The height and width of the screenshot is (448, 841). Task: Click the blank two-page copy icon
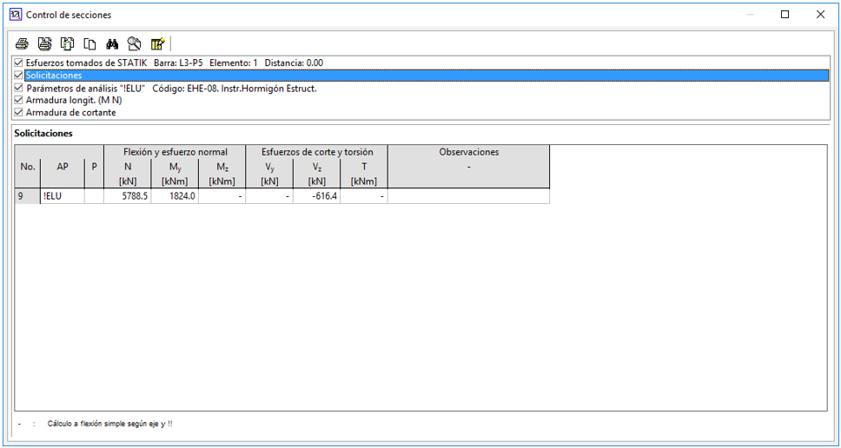point(89,43)
